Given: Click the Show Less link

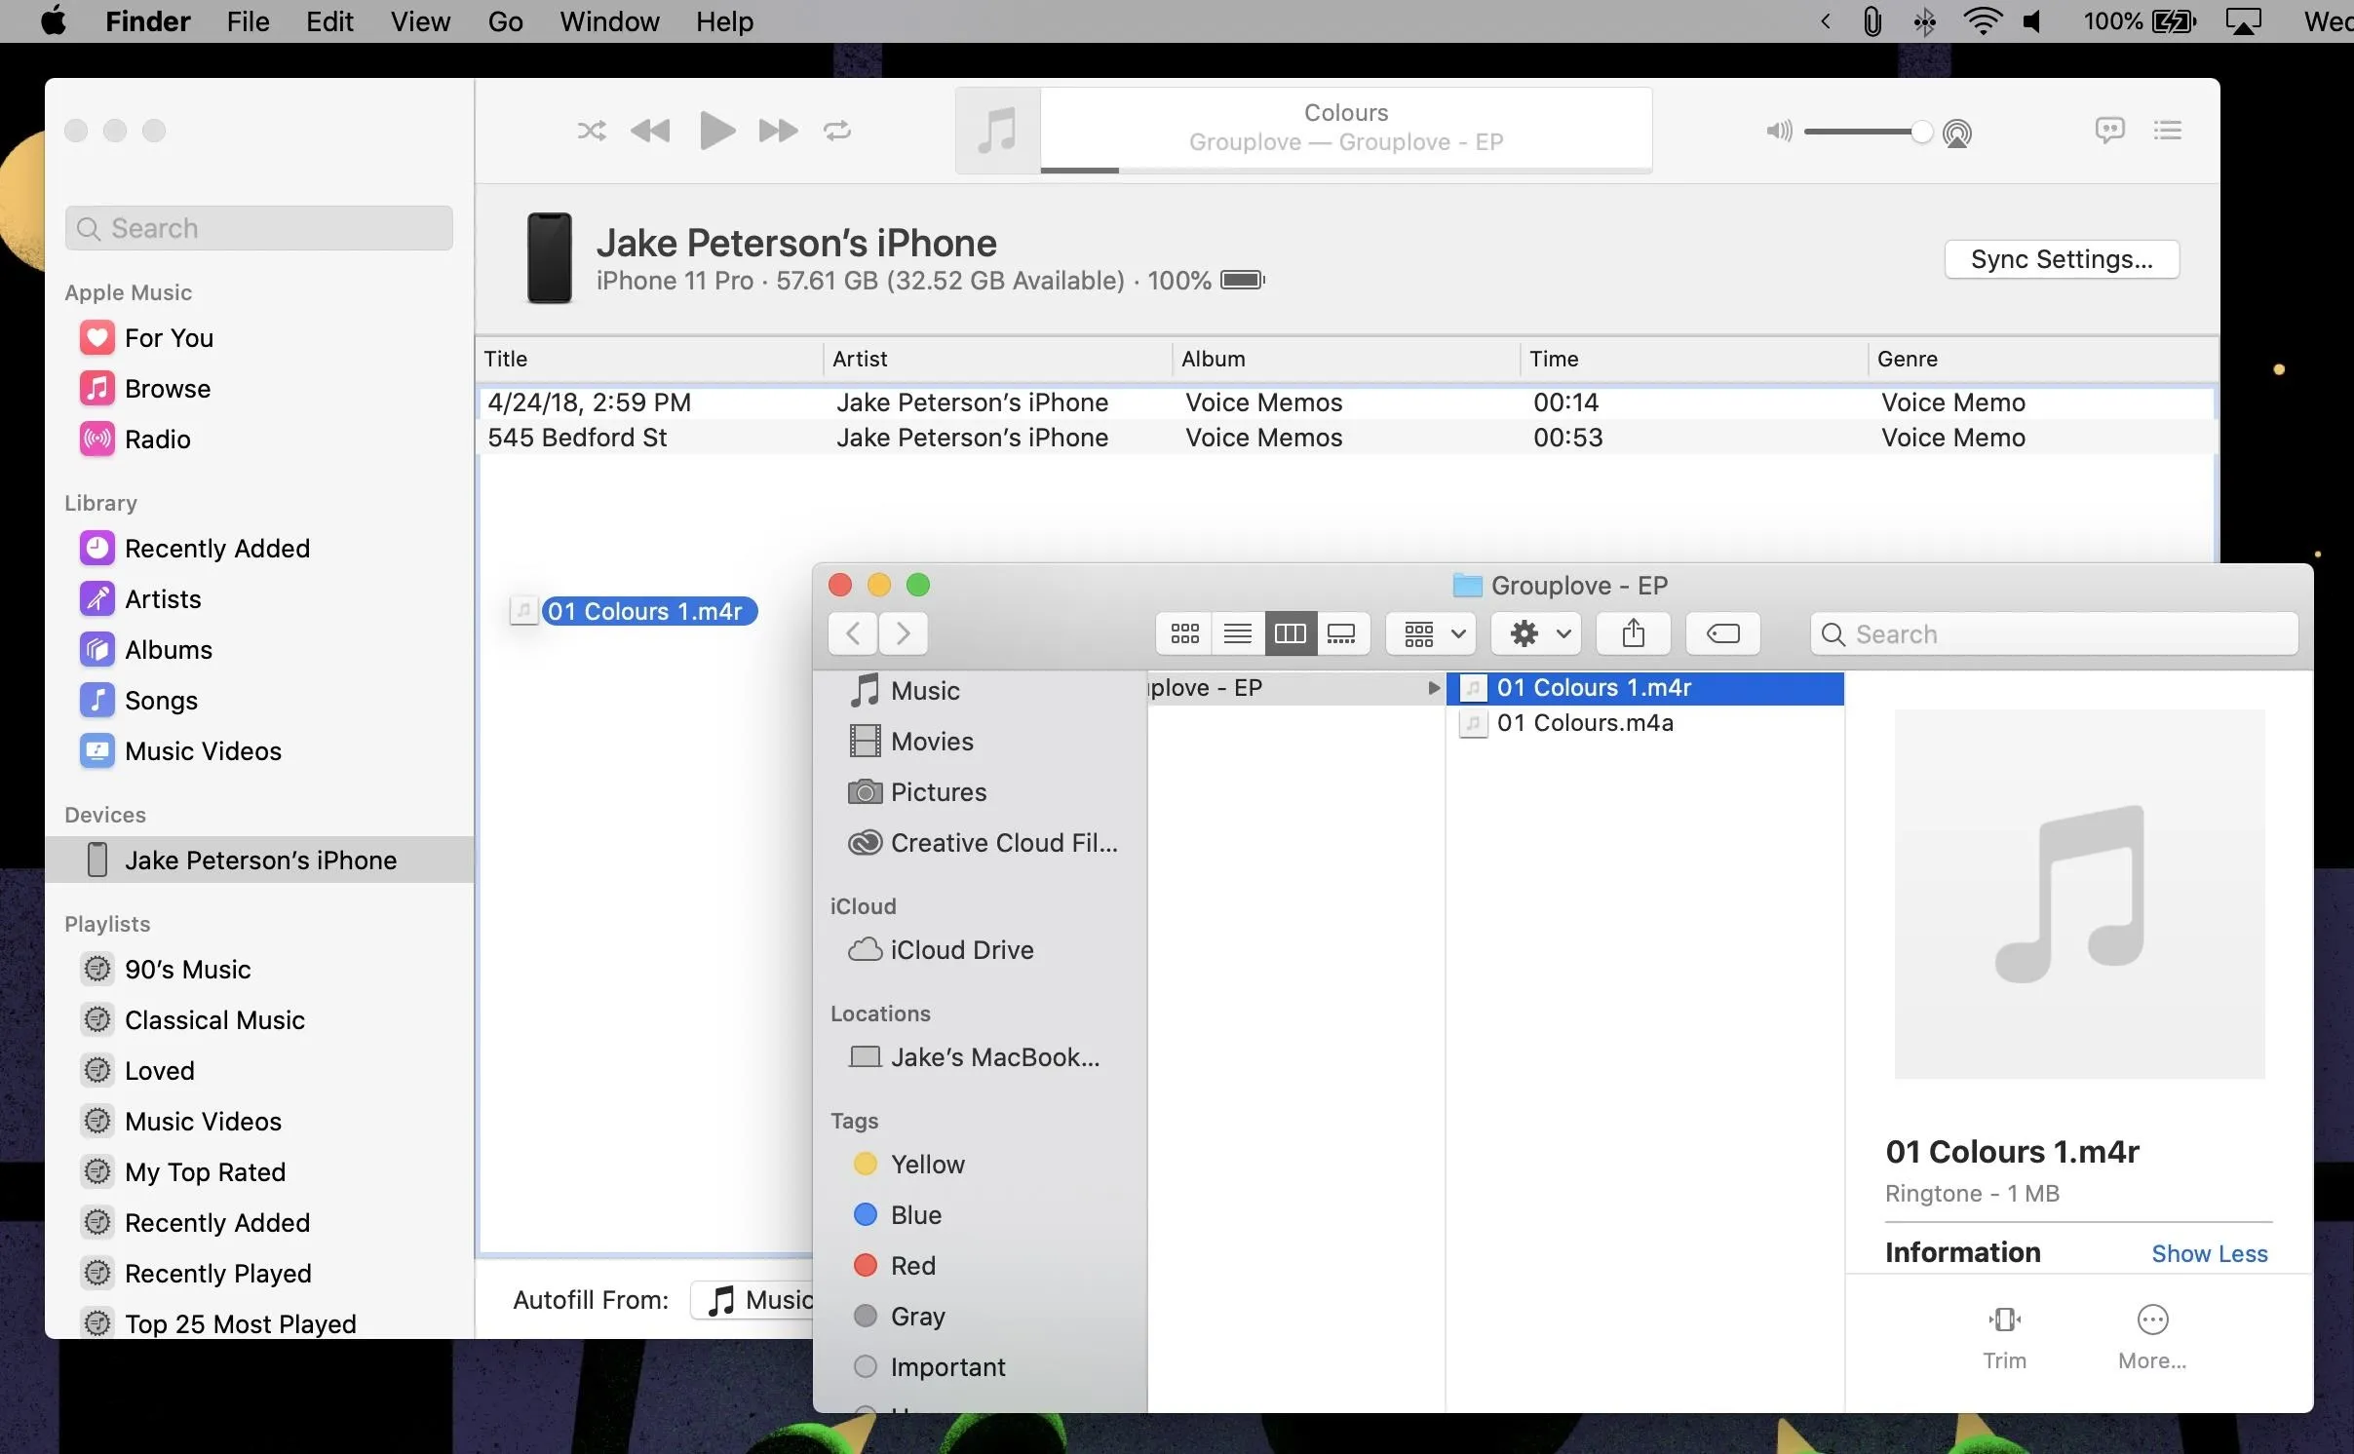Looking at the screenshot, I should pyautogui.click(x=2209, y=1253).
